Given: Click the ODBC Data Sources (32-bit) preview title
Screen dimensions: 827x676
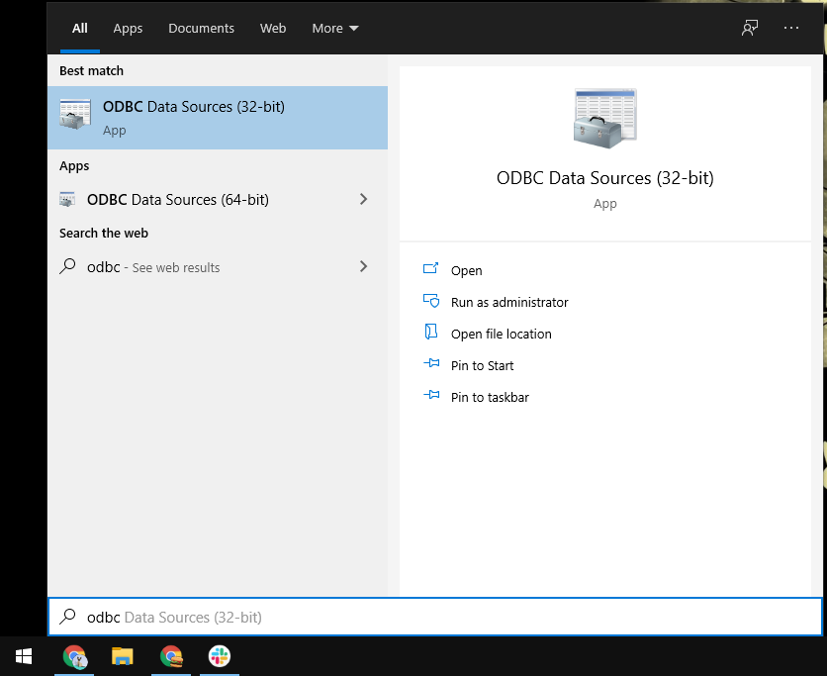Looking at the screenshot, I should click(x=605, y=178).
